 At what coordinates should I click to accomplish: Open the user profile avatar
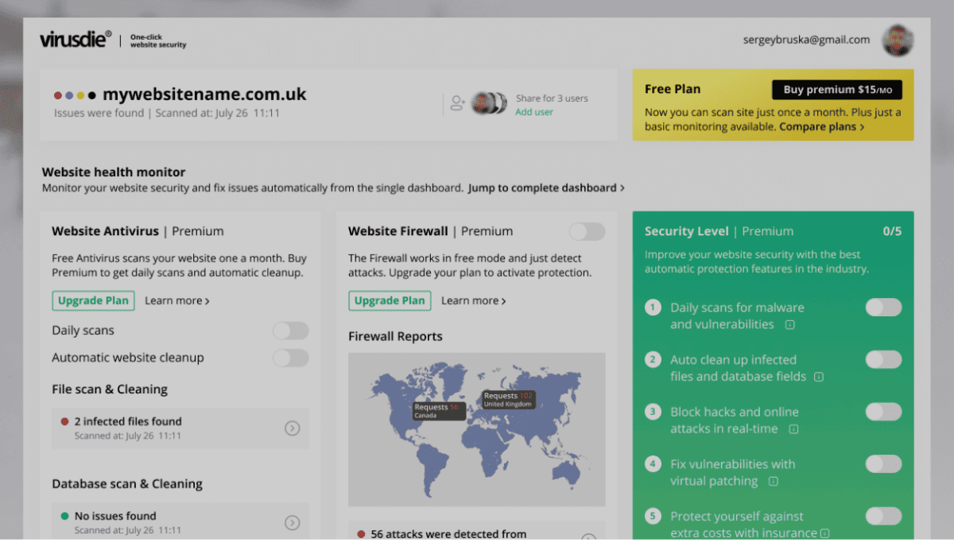[x=898, y=41]
